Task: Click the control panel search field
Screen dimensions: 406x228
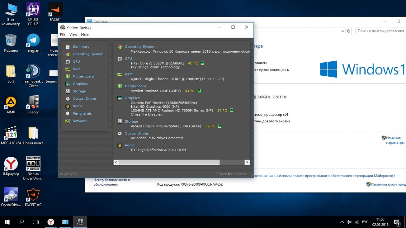Action: pyautogui.click(x=380, y=31)
